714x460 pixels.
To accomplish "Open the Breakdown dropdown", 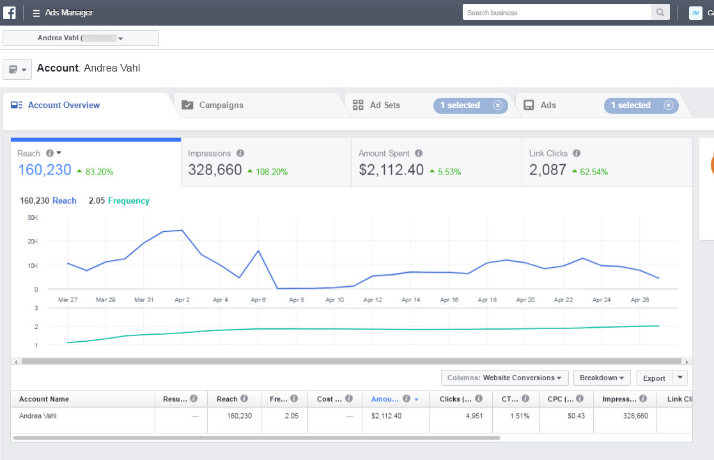I will [x=602, y=378].
